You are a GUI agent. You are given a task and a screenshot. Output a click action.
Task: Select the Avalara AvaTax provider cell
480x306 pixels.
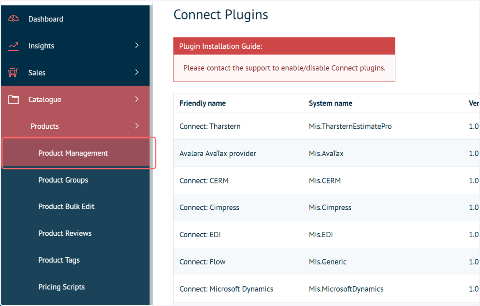(218, 153)
